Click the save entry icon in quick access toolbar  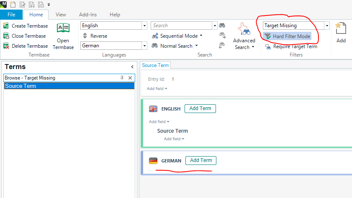(32, 5)
